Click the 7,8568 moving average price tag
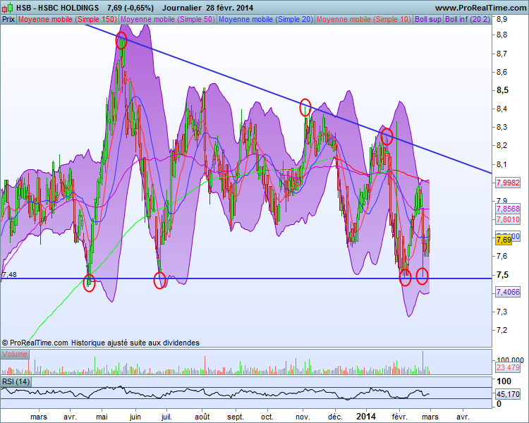This screenshot has width=529, height=423. point(508,209)
